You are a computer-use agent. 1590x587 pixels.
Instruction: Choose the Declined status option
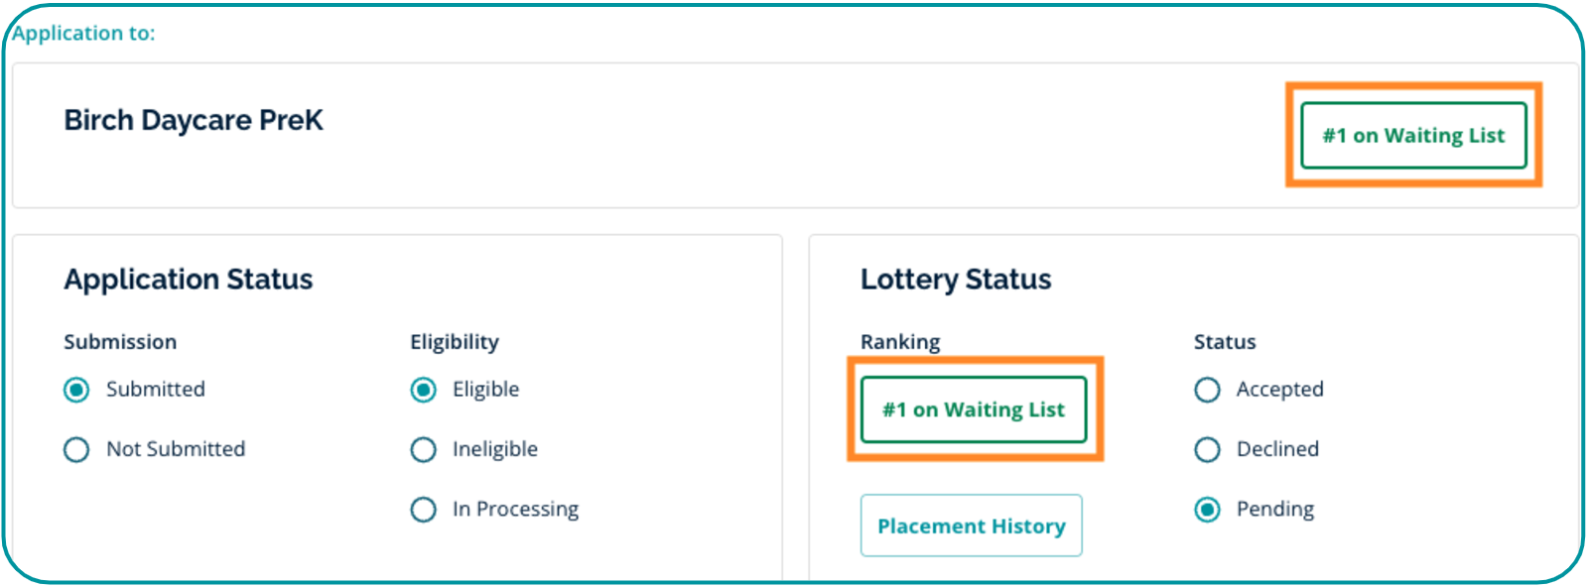tap(1207, 450)
